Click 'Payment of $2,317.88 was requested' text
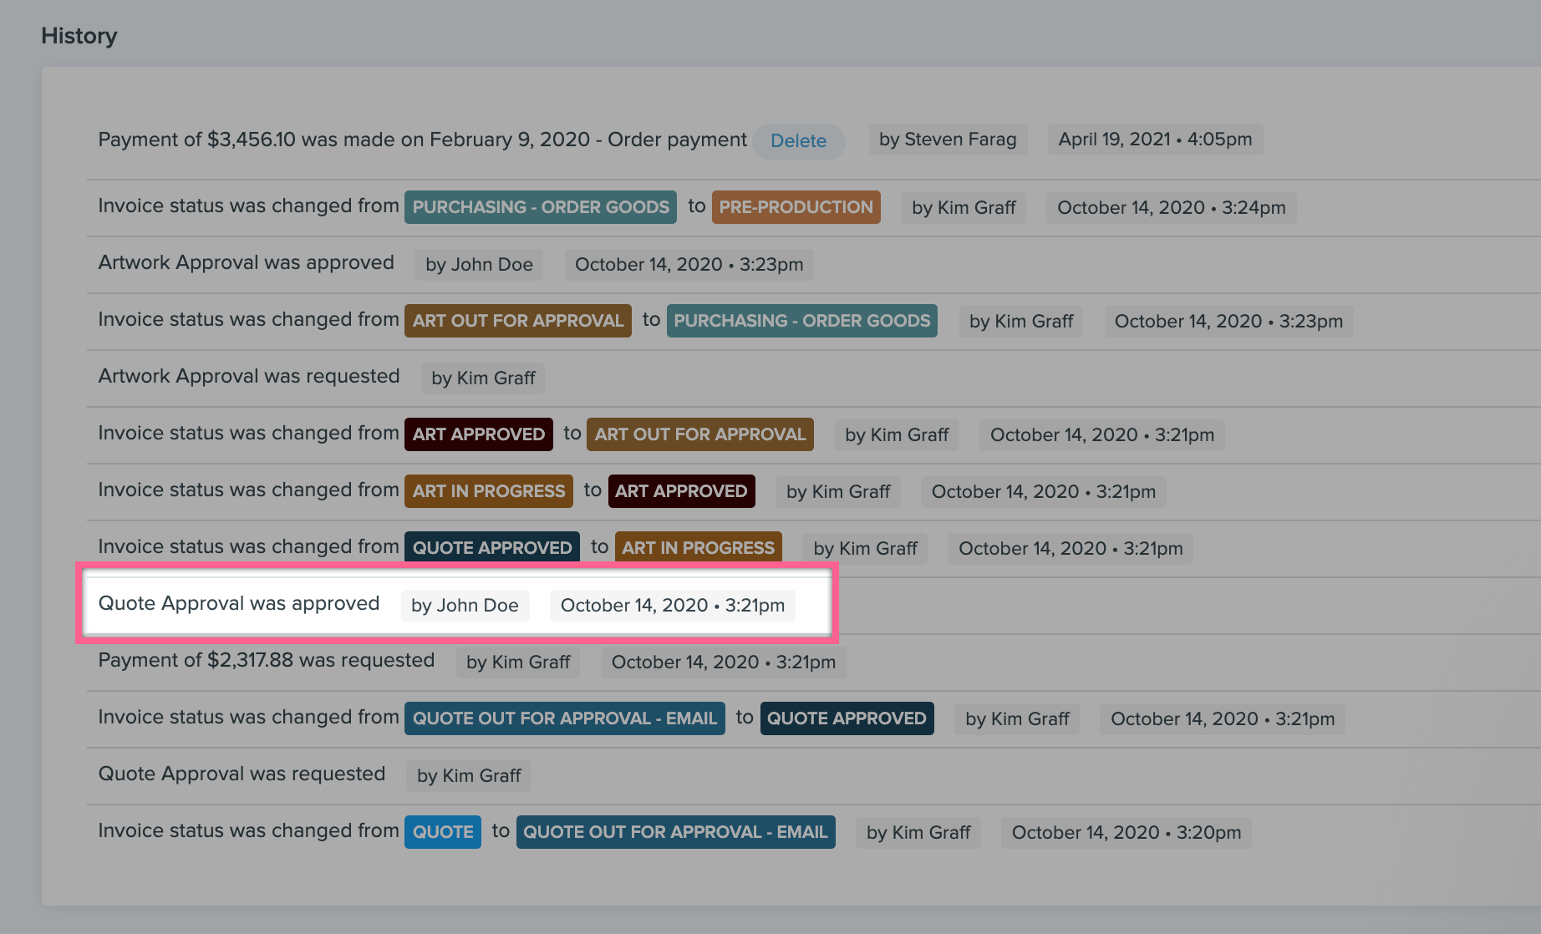 point(267,660)
